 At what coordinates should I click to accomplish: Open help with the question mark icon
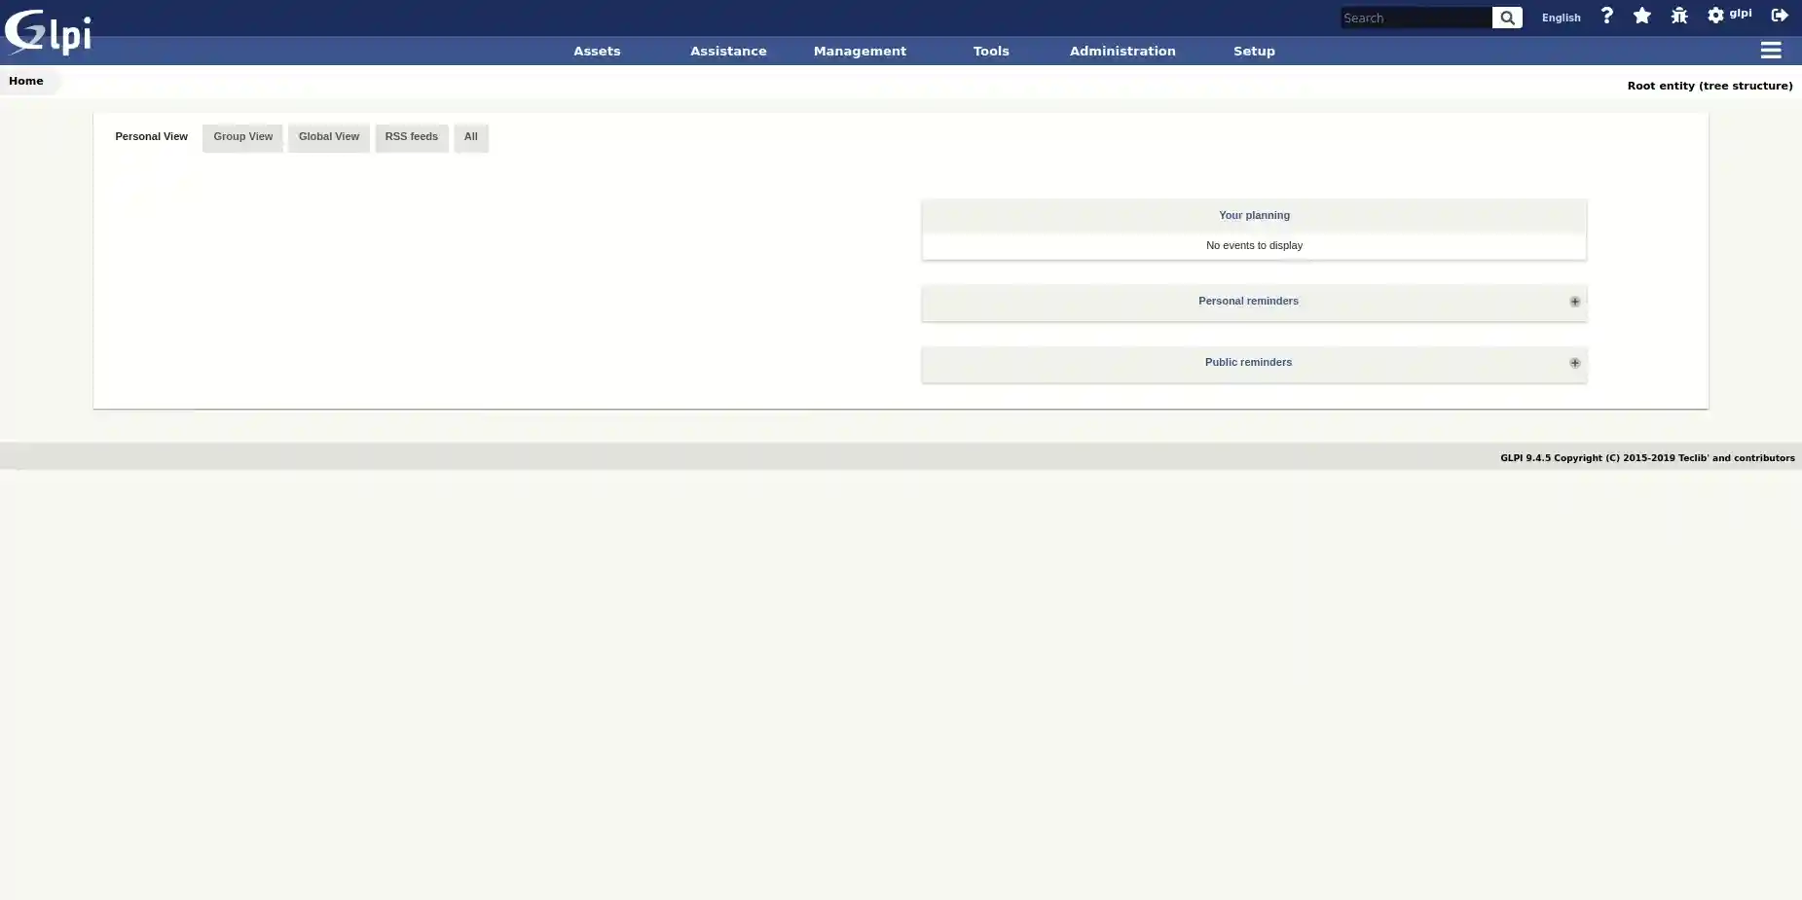(1606, 17)
